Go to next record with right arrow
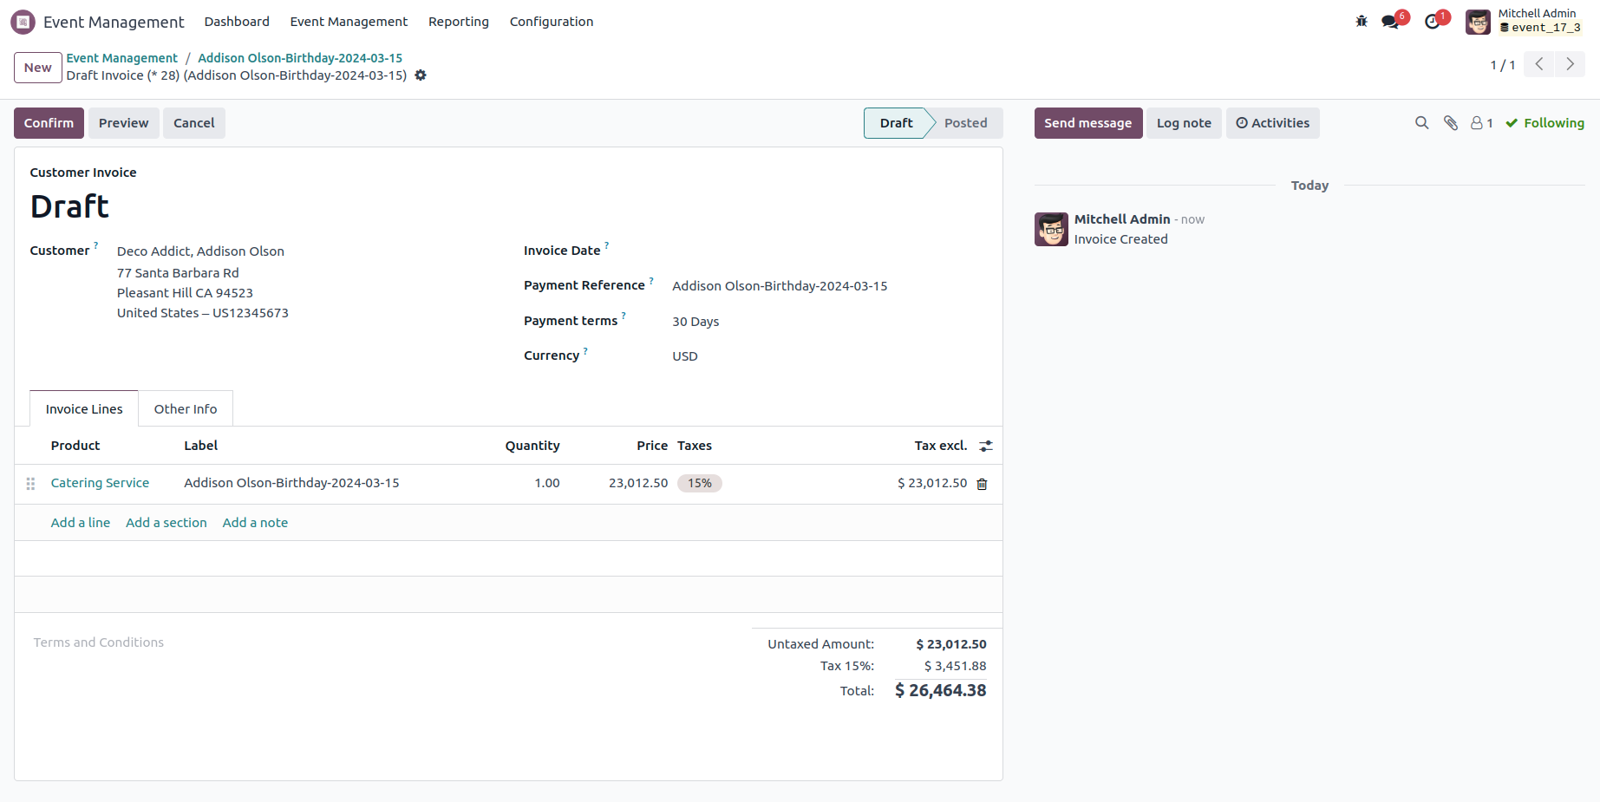The height and width of the screenshot is (802, 1600). (1570, 64)
